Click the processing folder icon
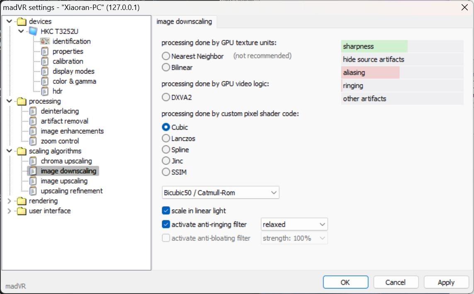The height and width of the screenshot is (294, 474). tap(21, 101)
